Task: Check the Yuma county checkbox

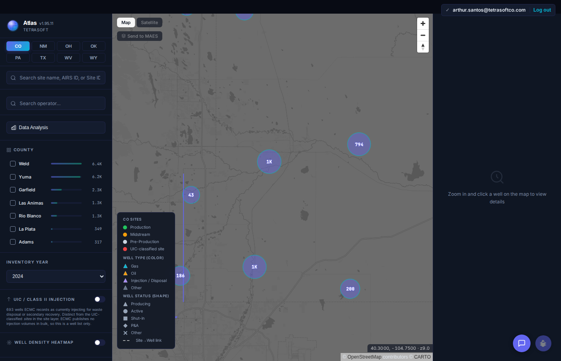Action: [13, 177]
